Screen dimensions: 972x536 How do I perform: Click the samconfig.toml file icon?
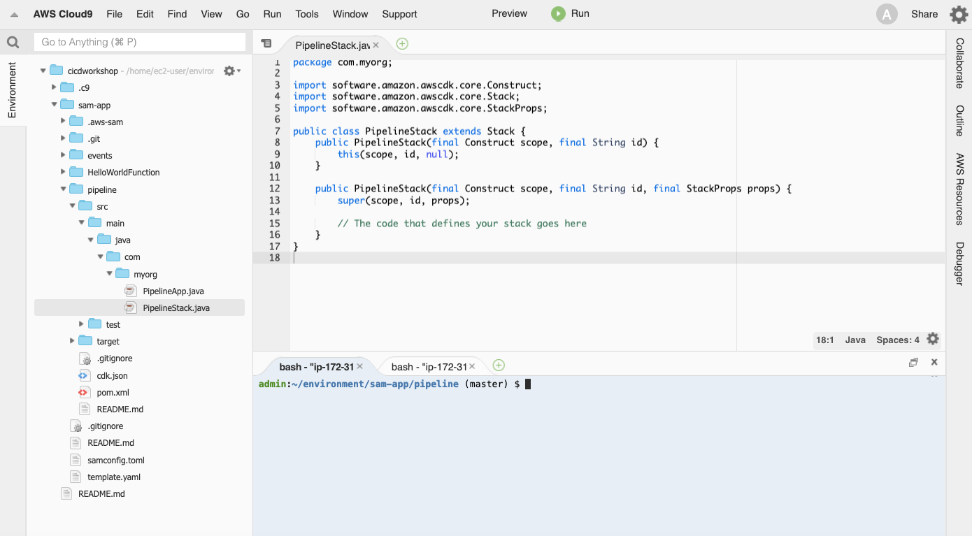75,460
